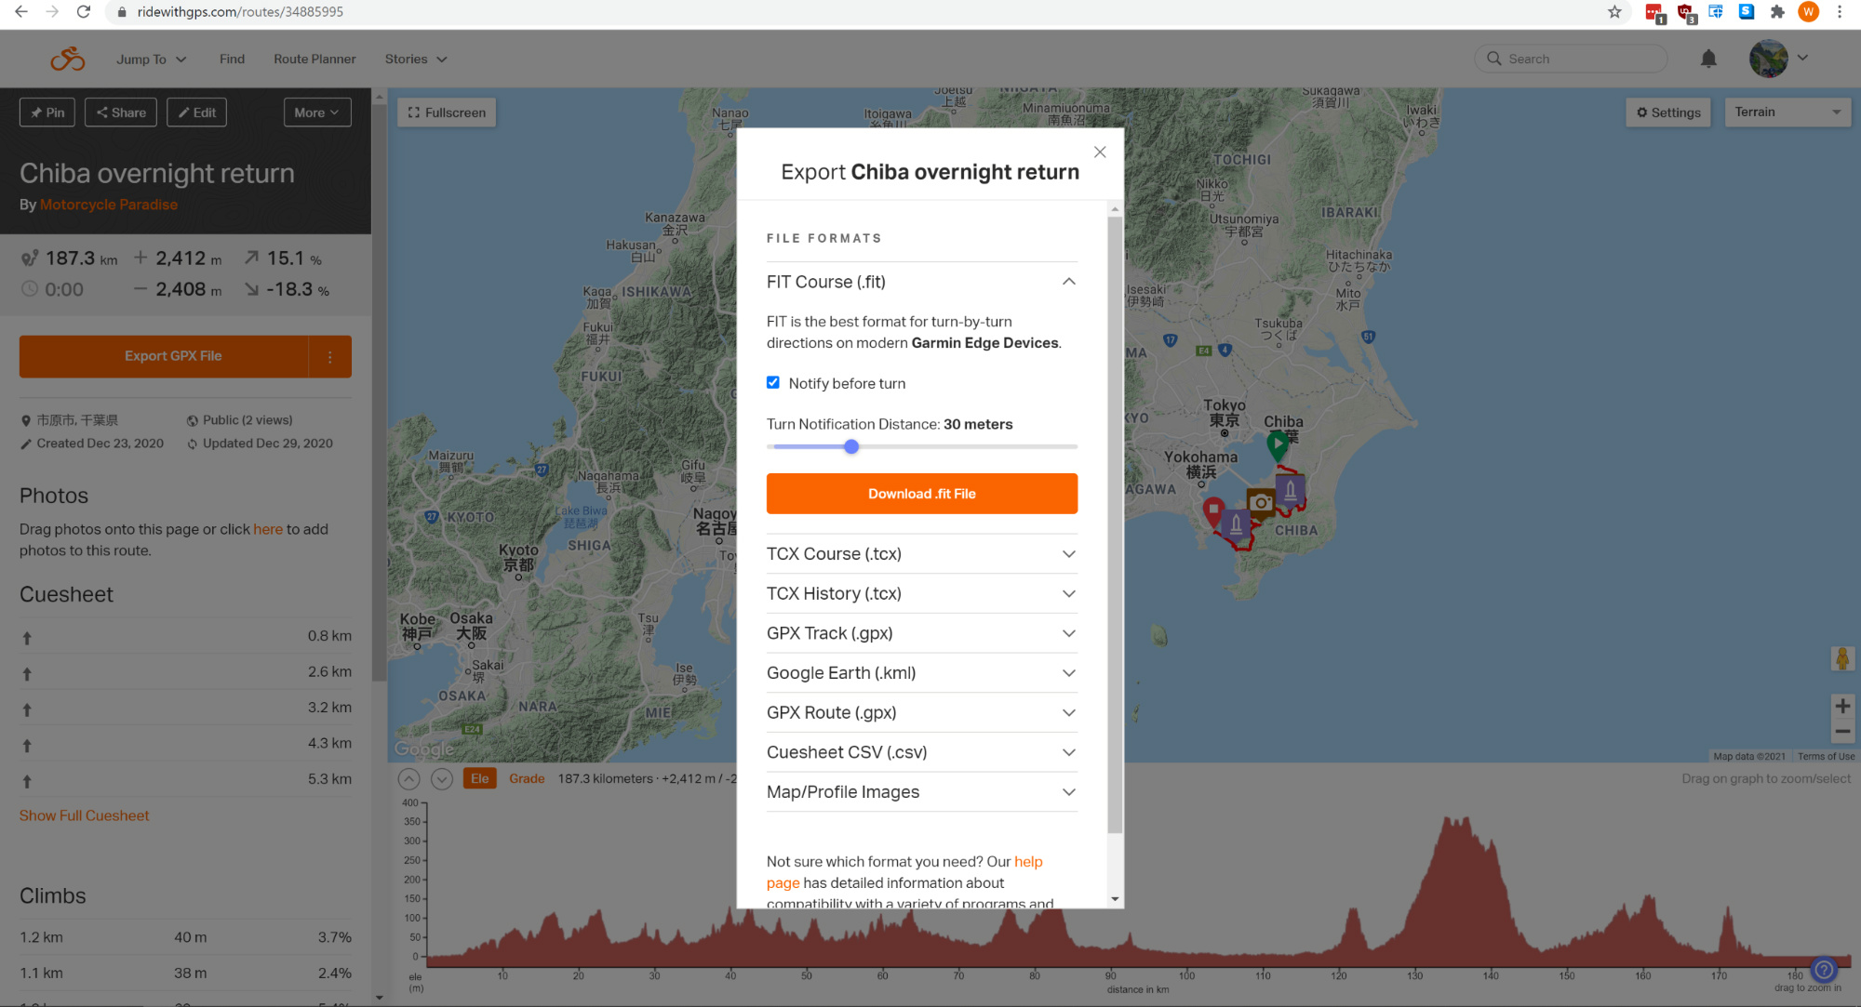Click the Edit route button
The width and height of the screenshot is (1861, 1007).
tap(196, 113)
